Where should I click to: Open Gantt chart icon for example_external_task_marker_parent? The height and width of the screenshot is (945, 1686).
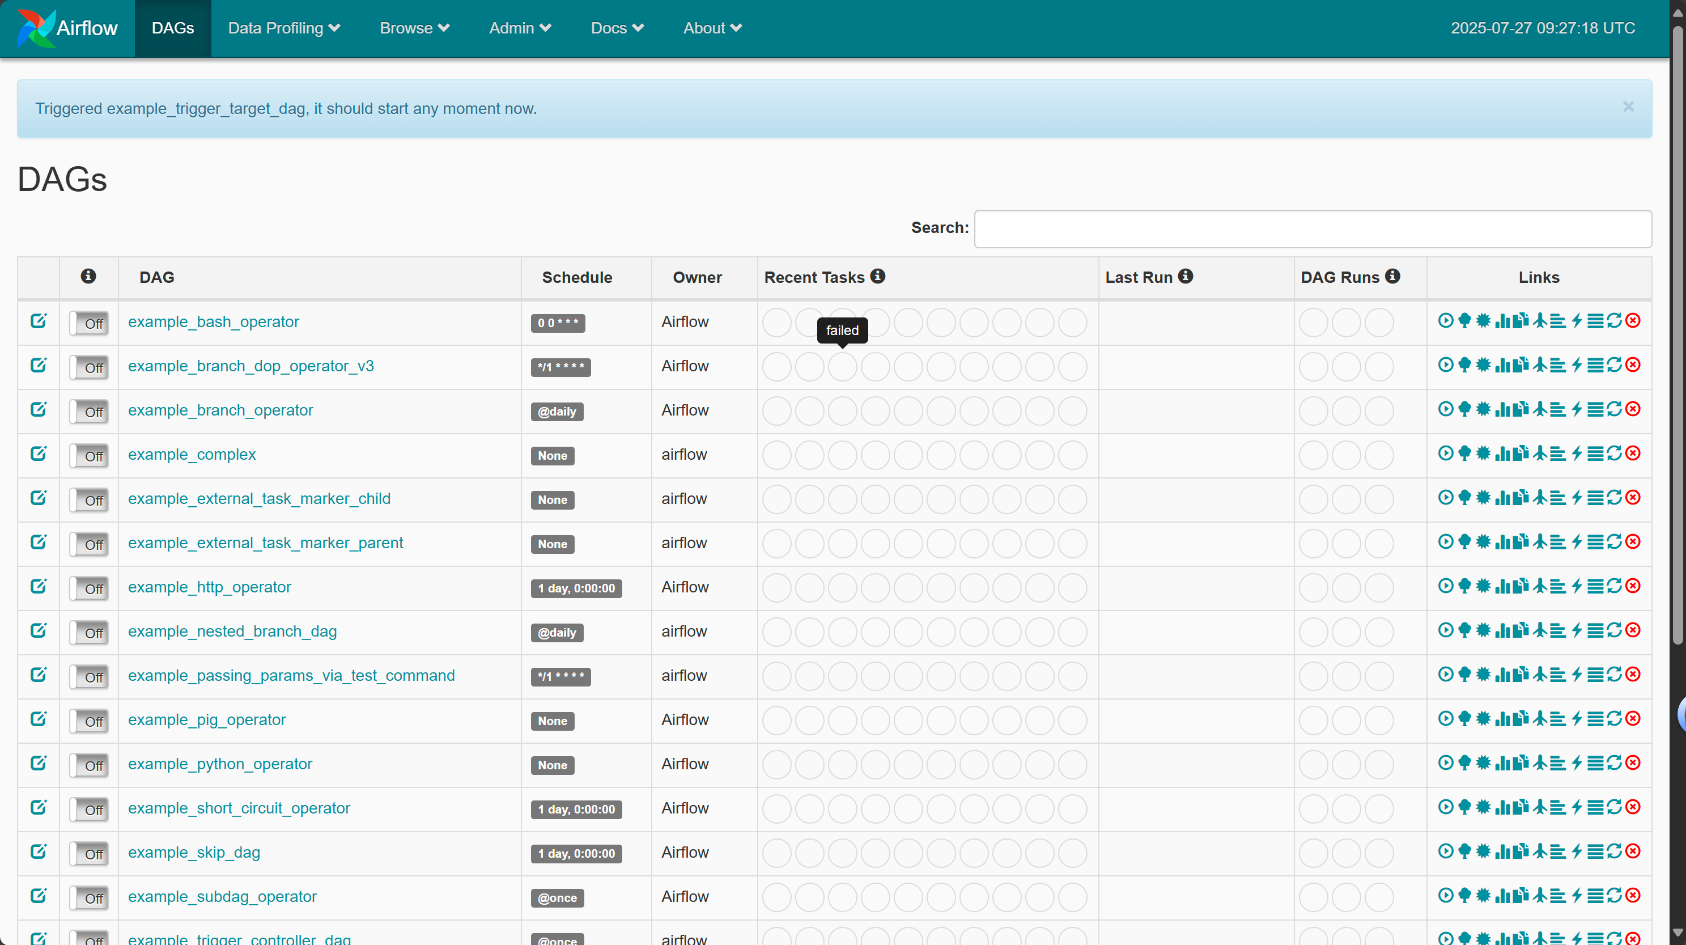tap(1558, 541)
